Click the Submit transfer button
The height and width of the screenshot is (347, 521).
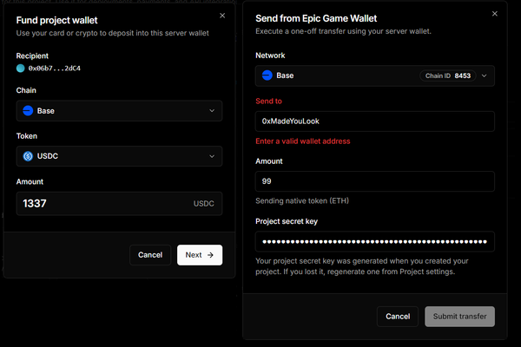(x=459, y=317)
